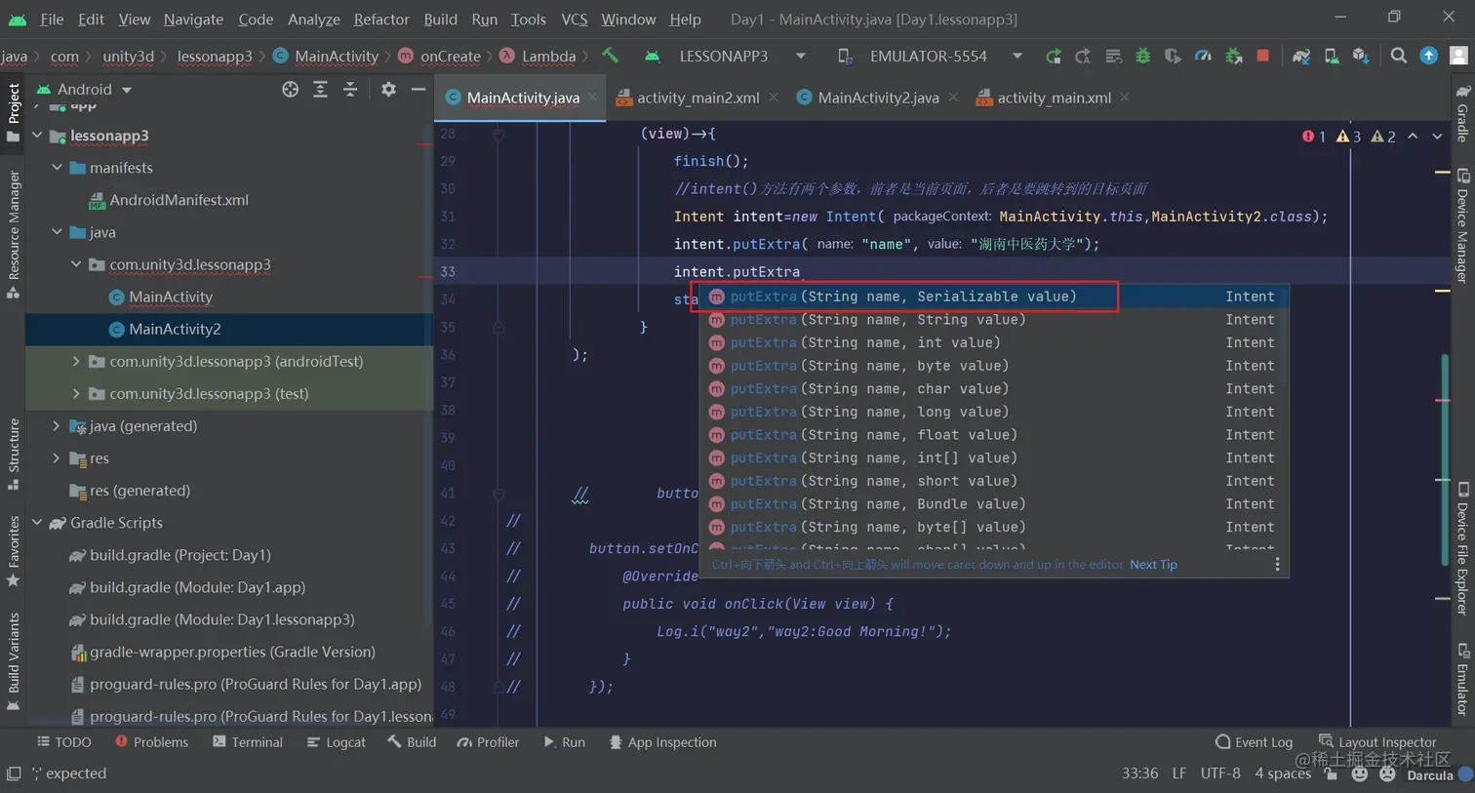Viewport: 1475px width, 793px height.
Task: Click the Apply Changes and Restart Activity icon
Action: 1083,57
